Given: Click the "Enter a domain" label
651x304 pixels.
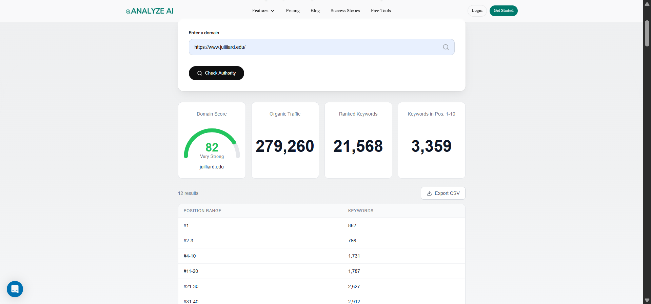Looking at the screenshot, I should 204,33.
